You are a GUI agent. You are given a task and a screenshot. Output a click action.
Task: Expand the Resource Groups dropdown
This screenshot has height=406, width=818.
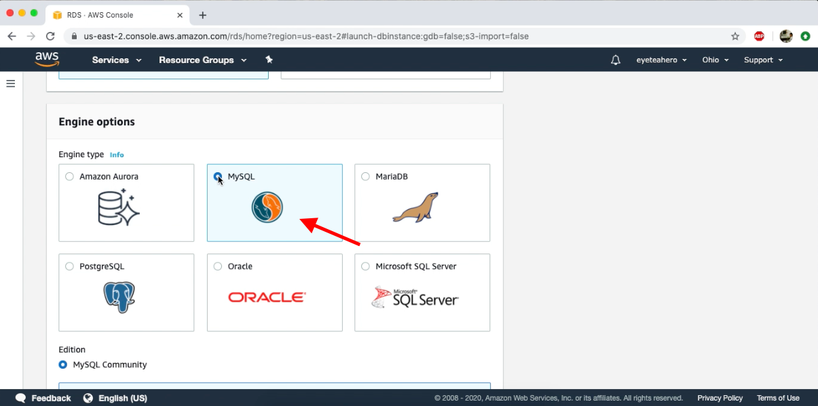point(202,60)
